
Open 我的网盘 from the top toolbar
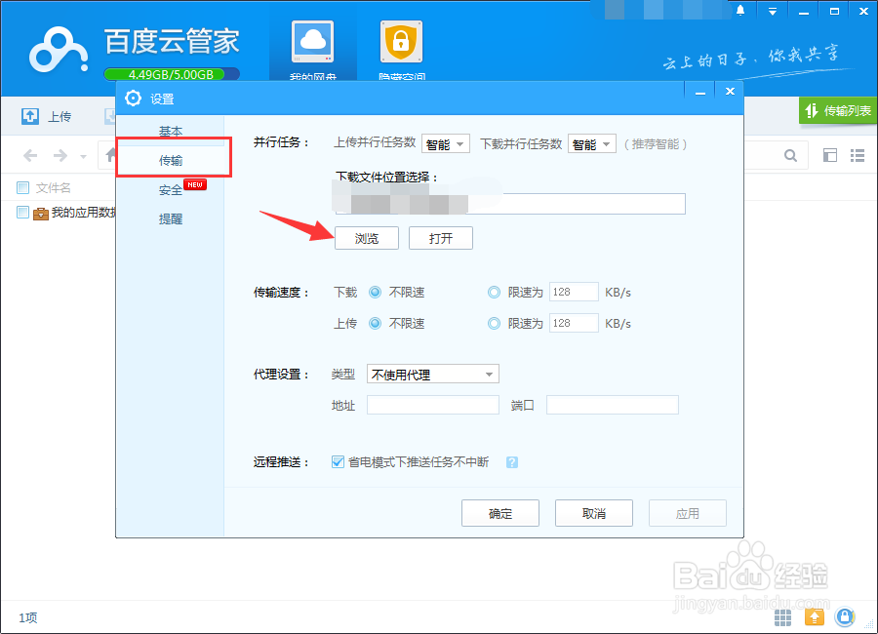[312, 44]
